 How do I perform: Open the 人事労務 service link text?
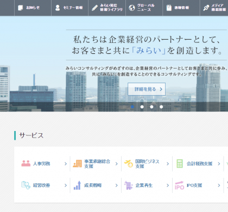(x=42, y=164)
